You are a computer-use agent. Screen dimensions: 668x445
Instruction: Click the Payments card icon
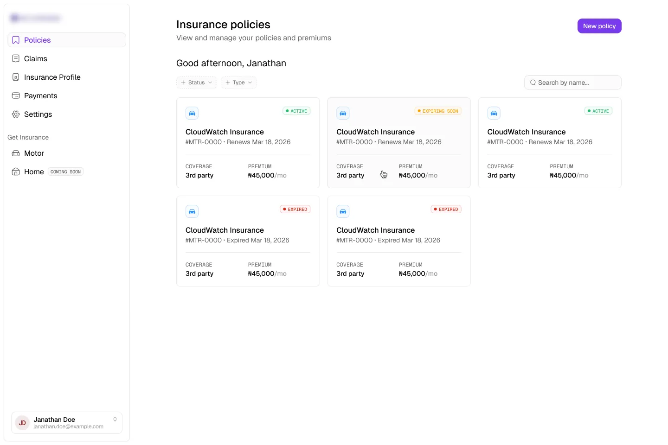[16, 95]
